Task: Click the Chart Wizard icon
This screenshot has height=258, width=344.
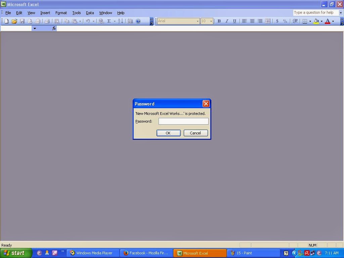Action: pyautogui.click(x=130, y=21)
